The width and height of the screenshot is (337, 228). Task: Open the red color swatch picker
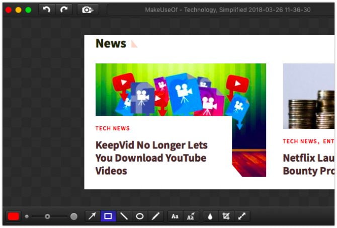click(13, 216)
